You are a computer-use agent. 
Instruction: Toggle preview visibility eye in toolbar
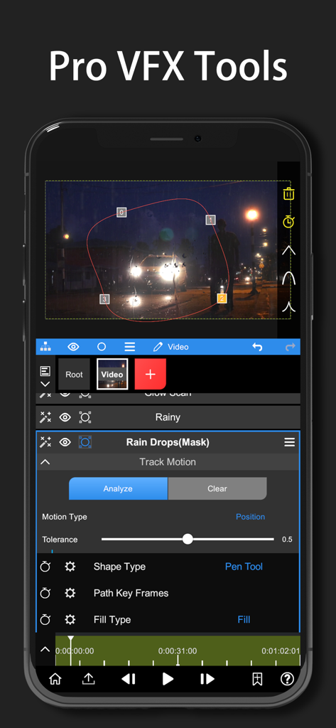(73, 347)
